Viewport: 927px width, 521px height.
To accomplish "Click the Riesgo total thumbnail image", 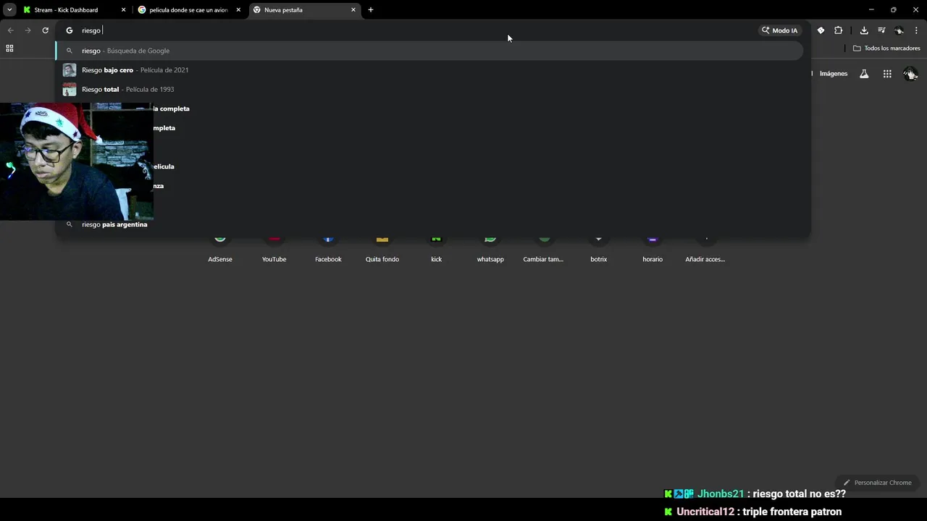I will point(70,89).
